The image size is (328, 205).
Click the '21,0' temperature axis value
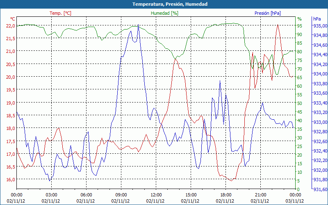[x=11, y=51]
